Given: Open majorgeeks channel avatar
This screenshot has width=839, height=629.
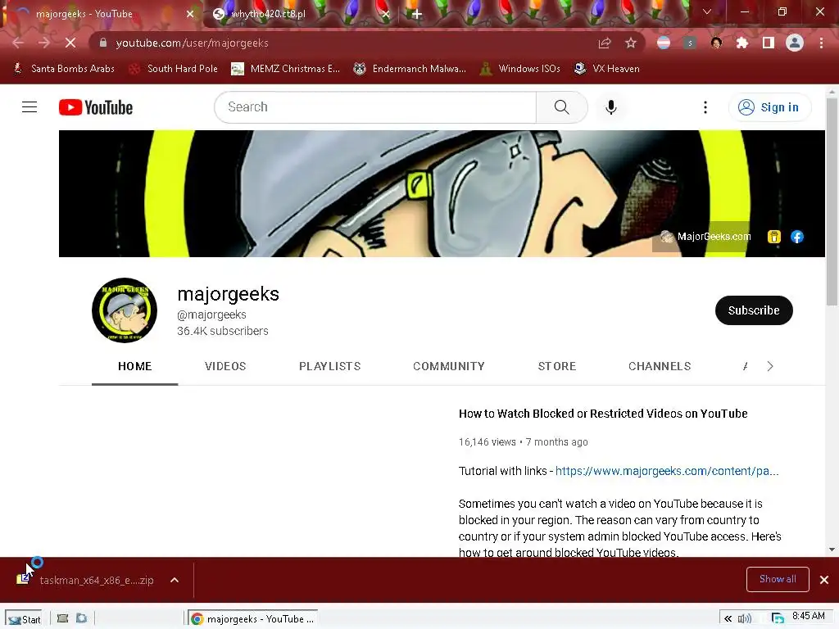Looking at the screenshot, I should 125,310.
